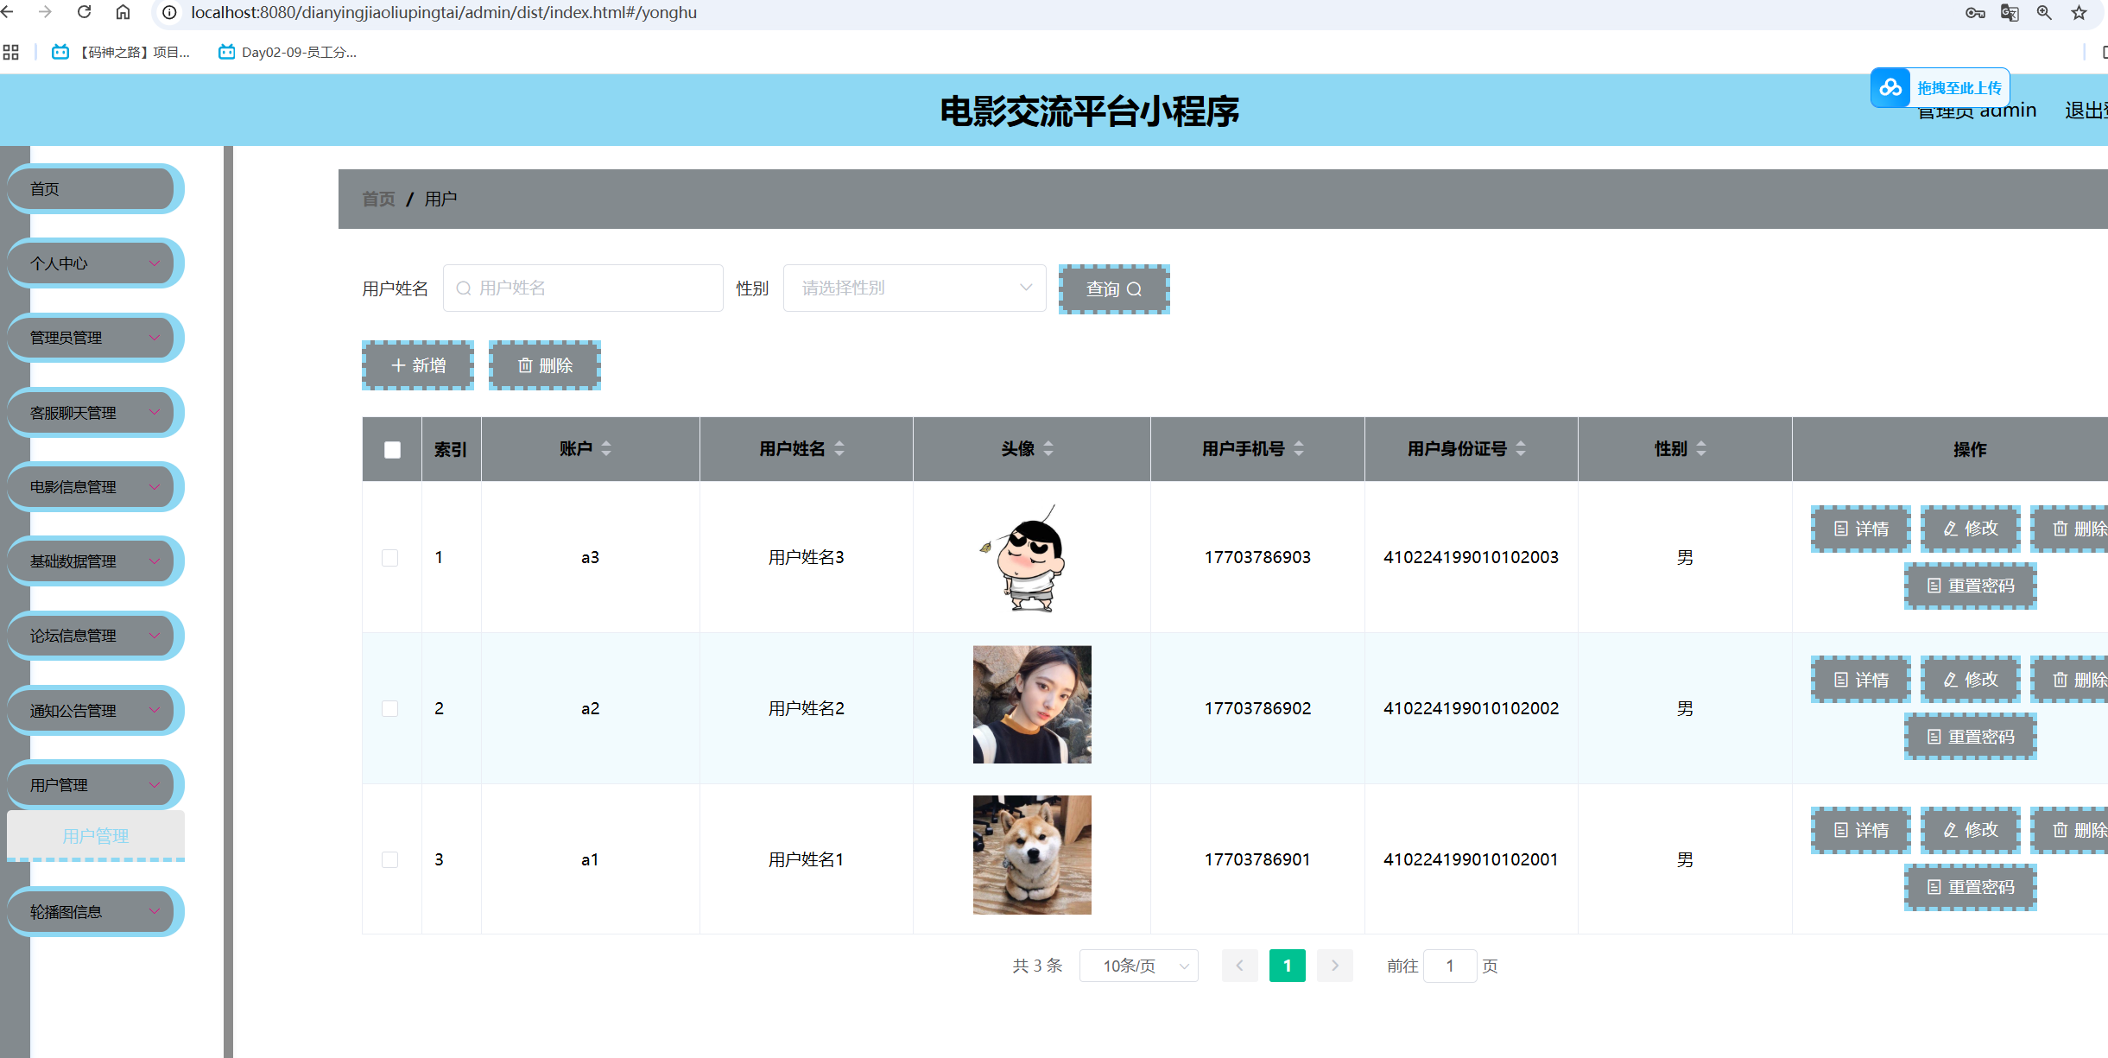Sort the 用户手机号 column

pyautogui.click(x=1299, y=448)
